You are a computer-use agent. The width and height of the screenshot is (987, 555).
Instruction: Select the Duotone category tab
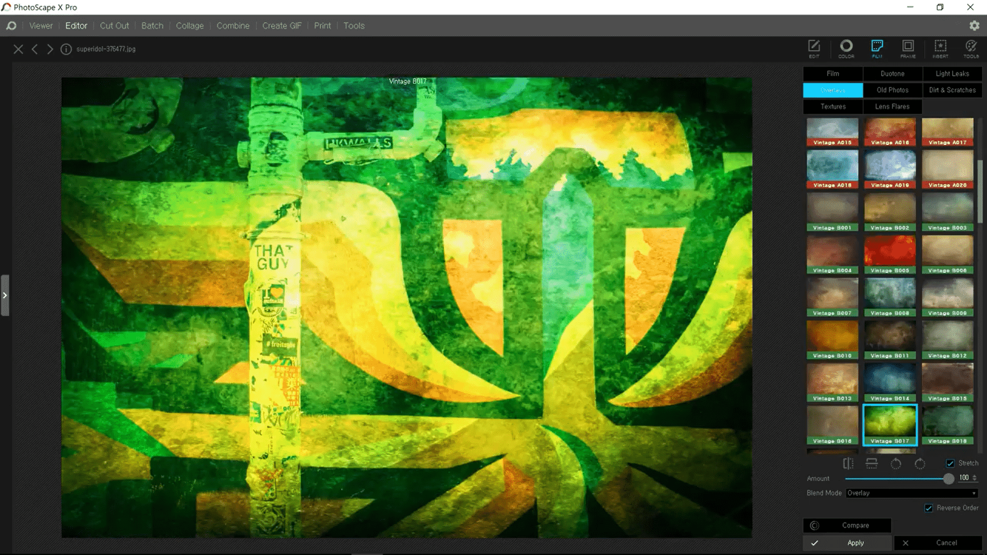pyautogui.click(x=892, y=74)
